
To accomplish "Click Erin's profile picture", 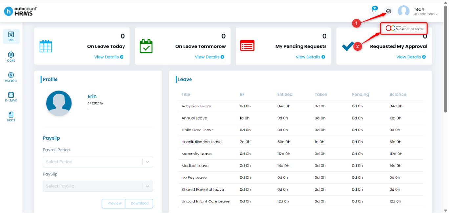I will (x=59, y=104).
